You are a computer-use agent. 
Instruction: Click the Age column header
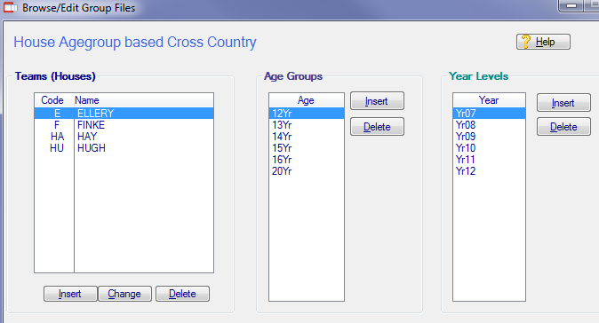tap(307, 100)
